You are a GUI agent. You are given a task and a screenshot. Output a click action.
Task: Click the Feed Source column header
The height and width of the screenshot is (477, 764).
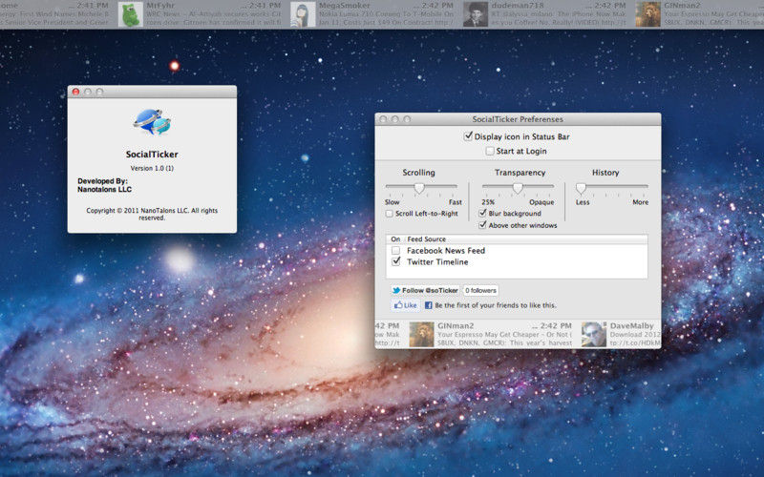(x=426, y=239)
